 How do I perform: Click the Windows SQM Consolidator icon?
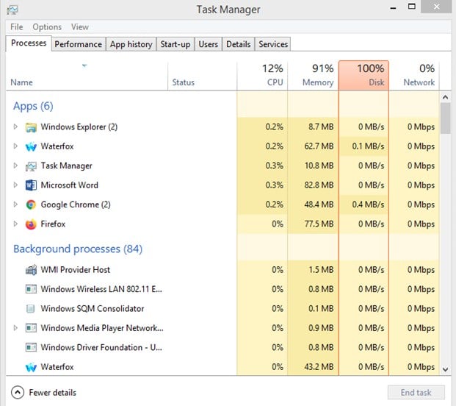click(31, 309)
